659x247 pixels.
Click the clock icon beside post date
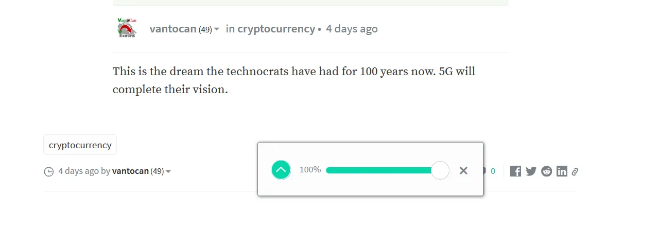pyautogui.click(x=49, y=171)
